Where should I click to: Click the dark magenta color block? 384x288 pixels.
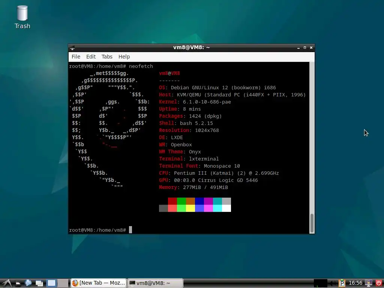208,201
